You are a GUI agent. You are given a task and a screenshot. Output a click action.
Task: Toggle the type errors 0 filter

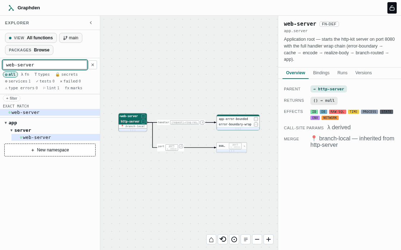(21, 88)
